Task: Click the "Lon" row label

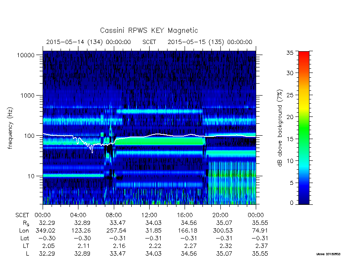Action: pyautogui.click(x=24, y=230)
